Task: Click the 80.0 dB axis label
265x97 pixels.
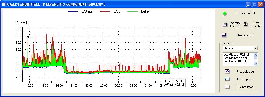Action: (x=18, y=49)
